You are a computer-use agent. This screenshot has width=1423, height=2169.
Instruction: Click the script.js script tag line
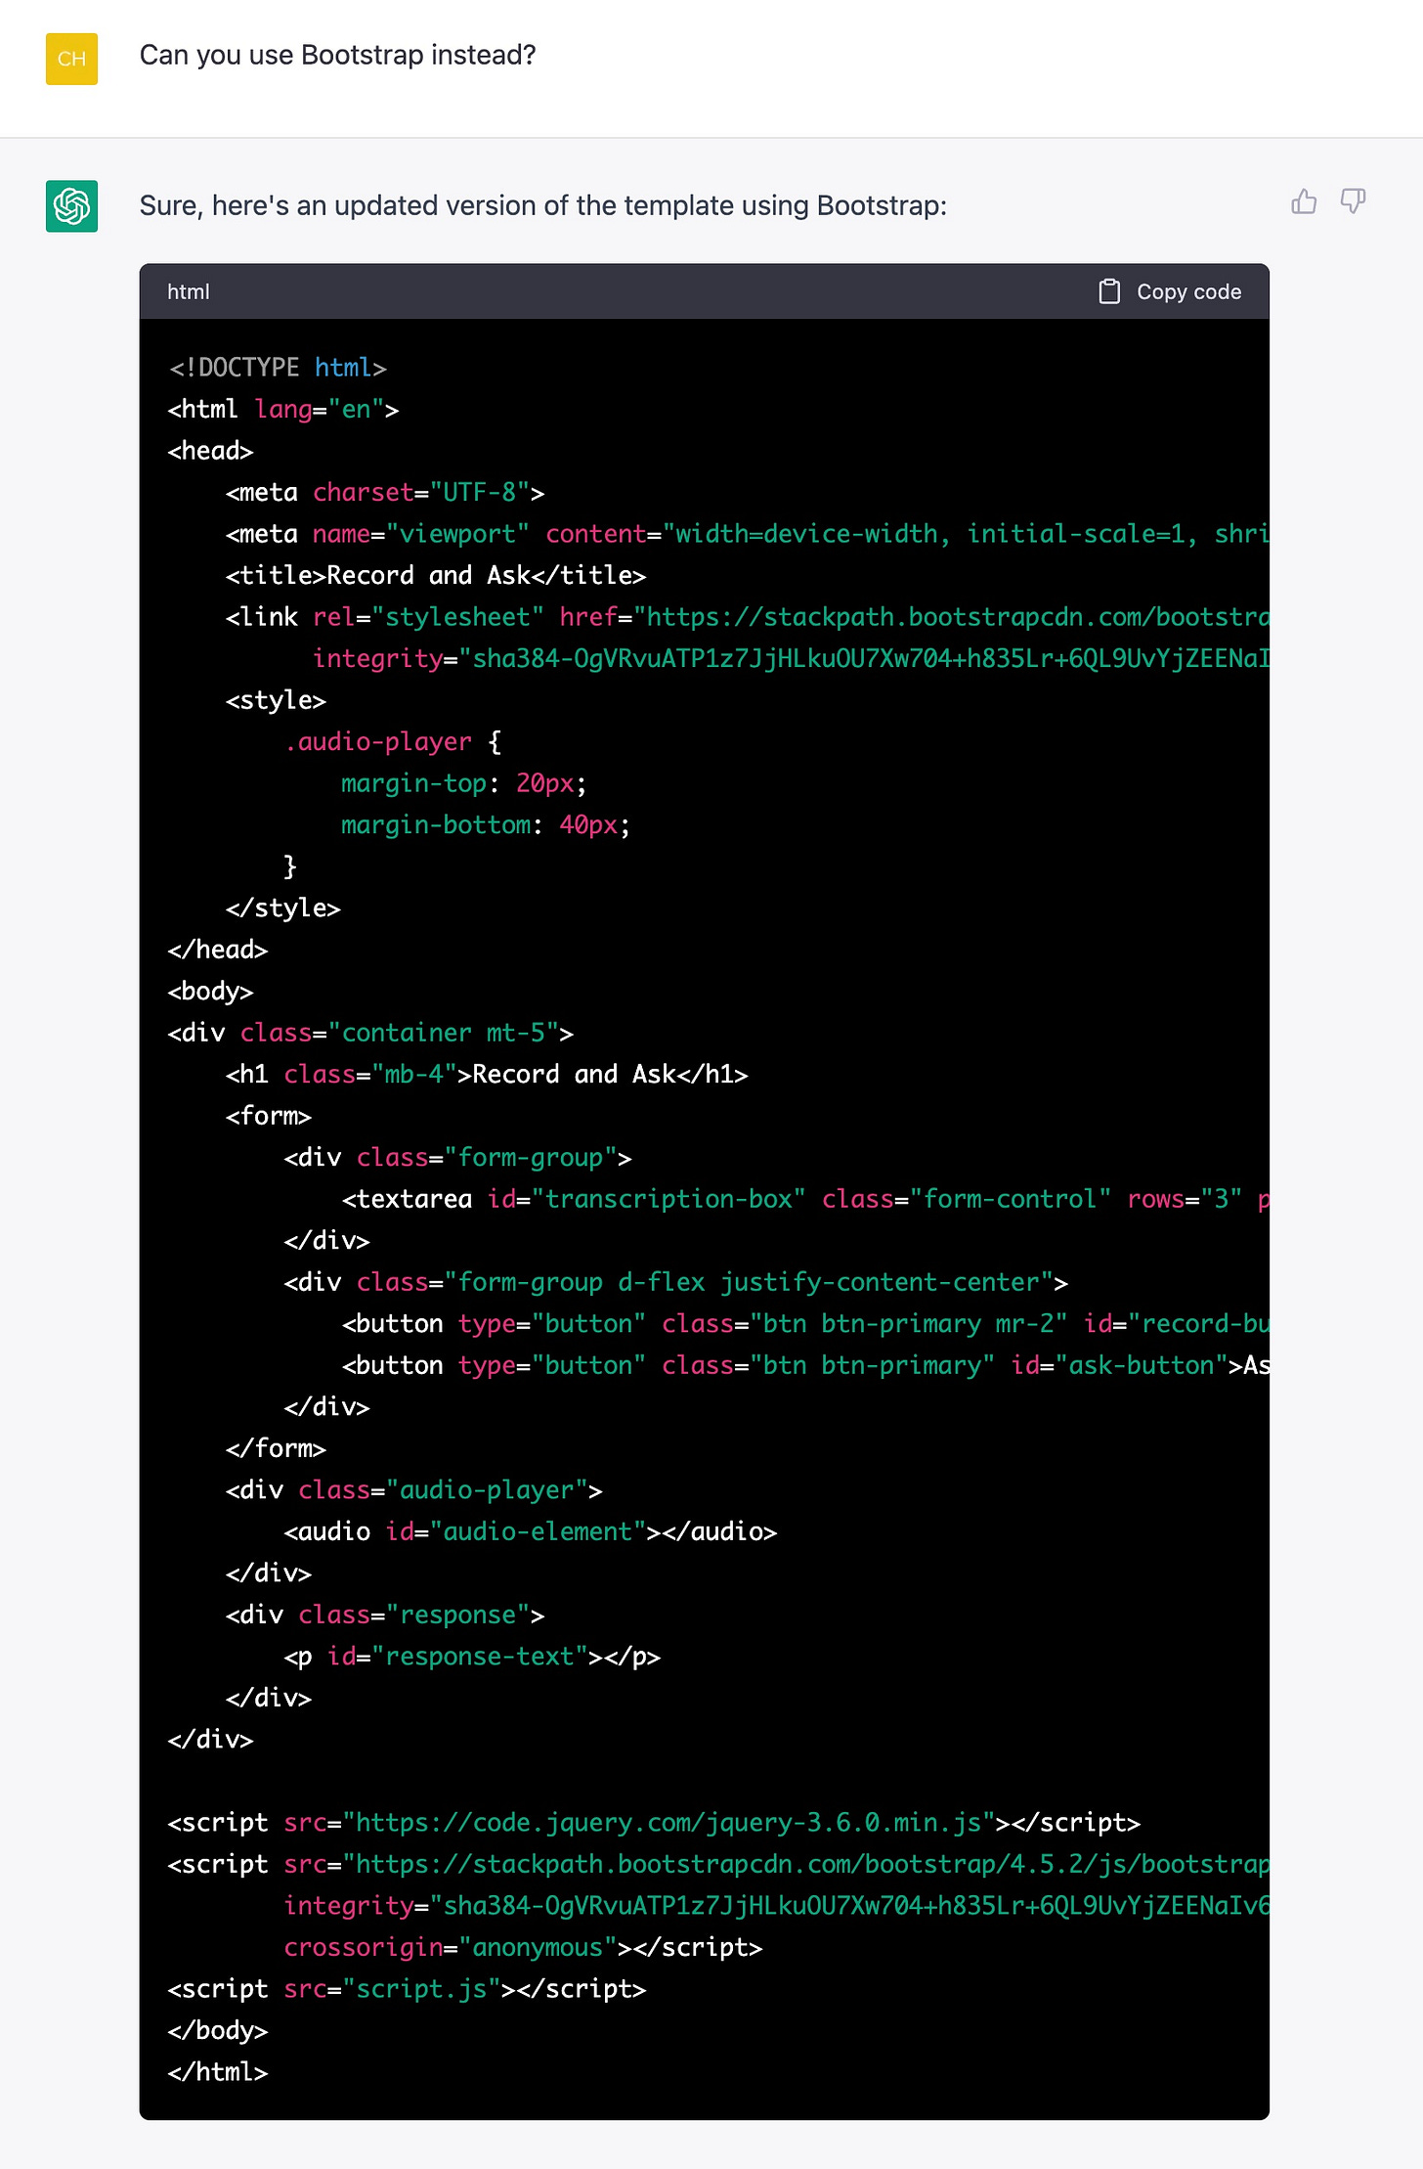pyautogui.click(x=407, y=1989)
